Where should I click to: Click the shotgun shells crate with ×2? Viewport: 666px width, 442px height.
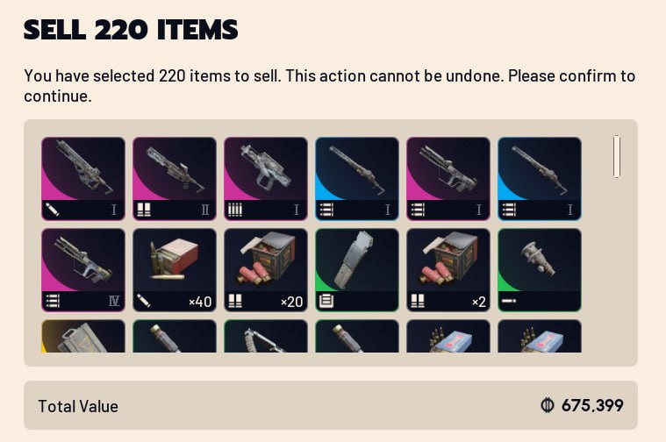click(448, 270)
